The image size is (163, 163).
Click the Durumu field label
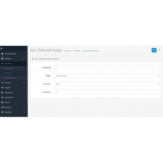pos(47,84)
